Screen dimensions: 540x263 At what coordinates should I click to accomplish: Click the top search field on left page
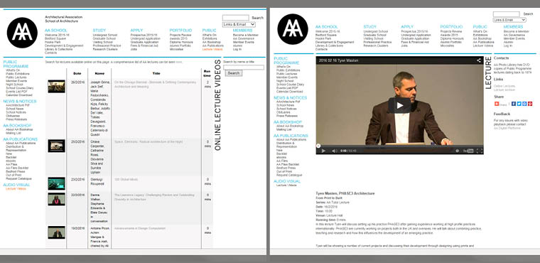point(236,18)
